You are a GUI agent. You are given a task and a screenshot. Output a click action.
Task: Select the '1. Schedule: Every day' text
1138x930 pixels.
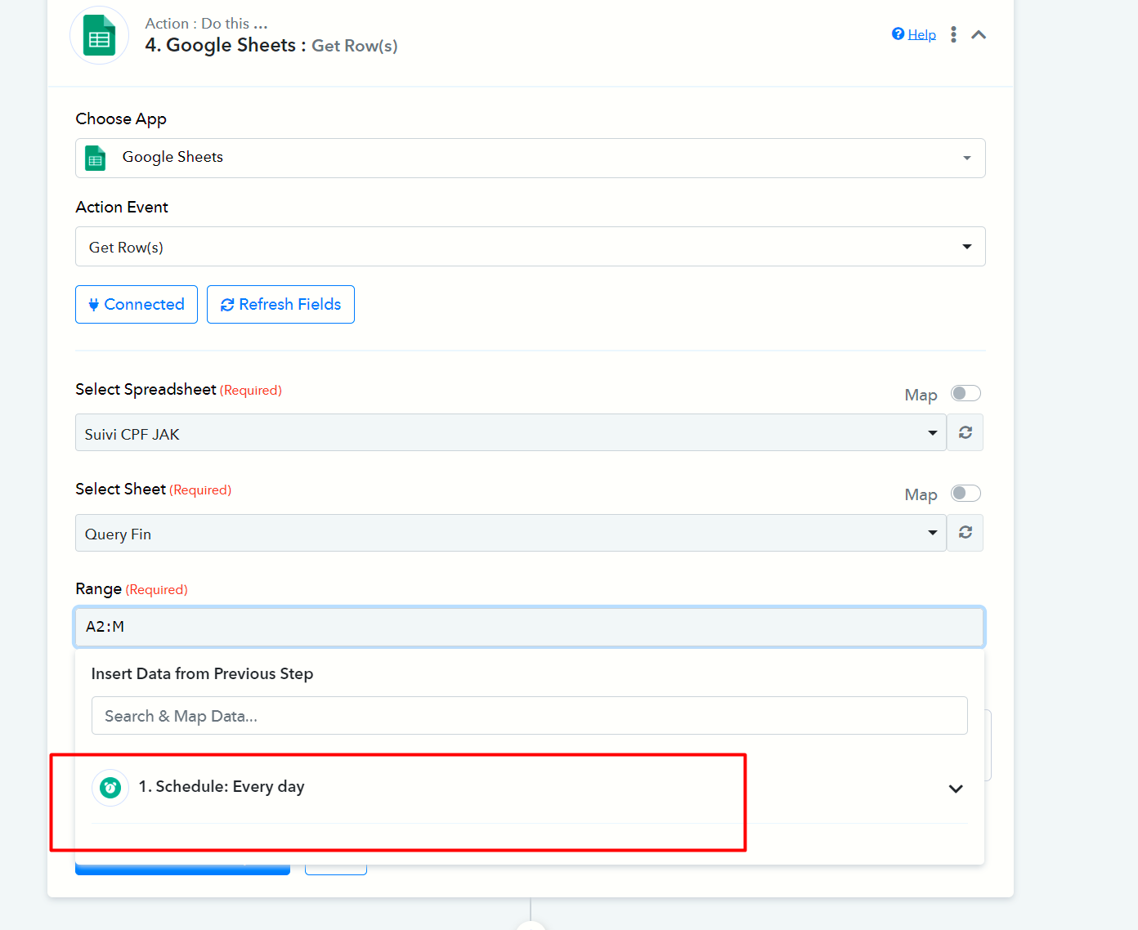click(x=222, y=787)
